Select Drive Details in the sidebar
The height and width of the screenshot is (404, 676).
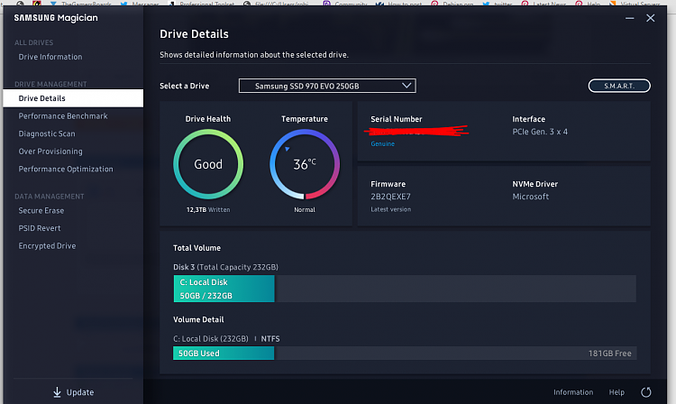(x=73, y=98)
